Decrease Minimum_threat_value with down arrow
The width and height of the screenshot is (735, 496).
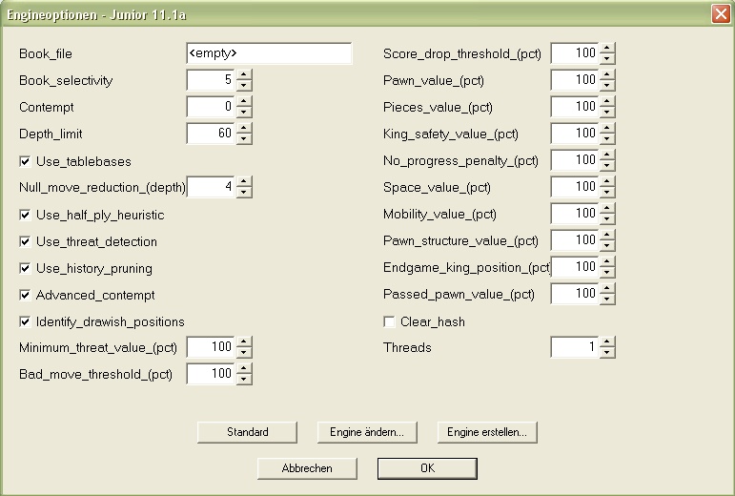pos(244,353)
